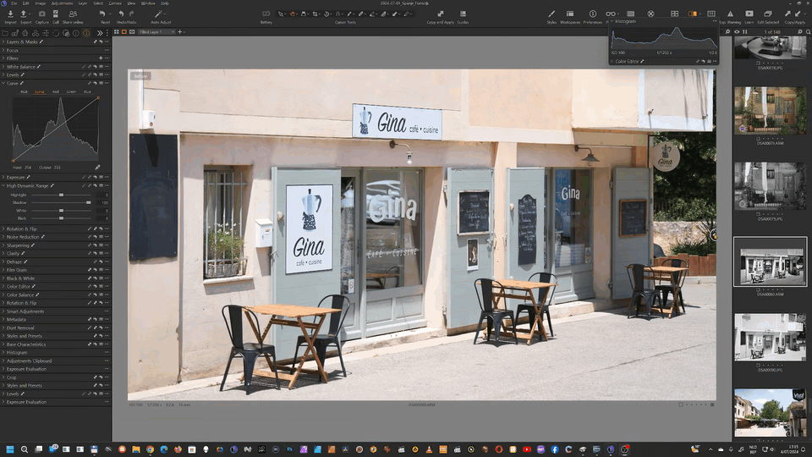The width and height of the screenshot is (812, 457).
Task: Toggle the single viewer mode button
Action: [x=124, y=32]
